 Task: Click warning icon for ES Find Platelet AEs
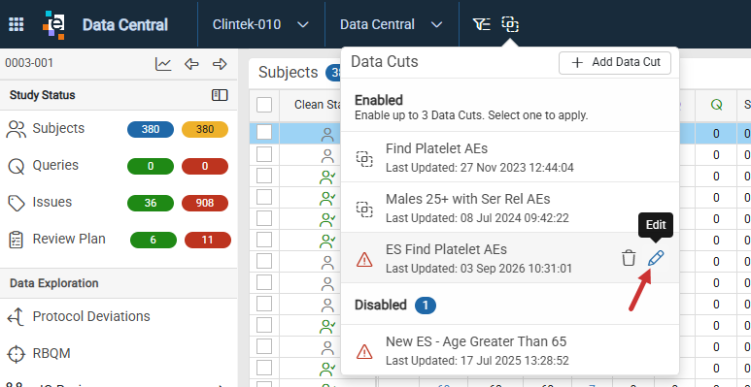tap(364, 259)
